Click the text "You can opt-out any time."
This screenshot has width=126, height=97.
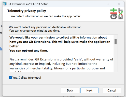29,51
